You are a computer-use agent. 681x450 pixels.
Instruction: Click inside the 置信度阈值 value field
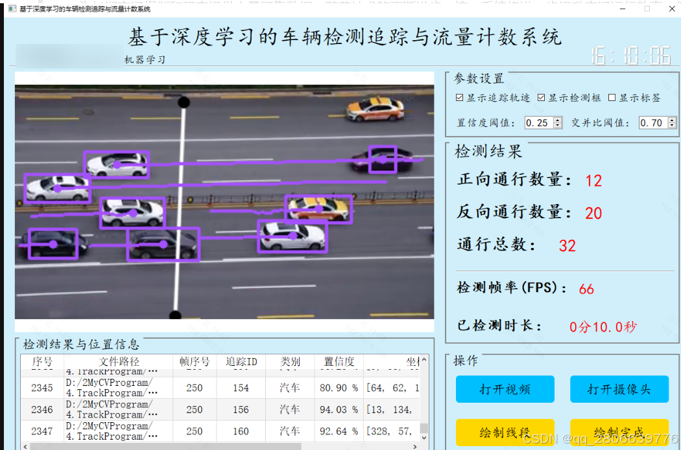click(538, 122)
